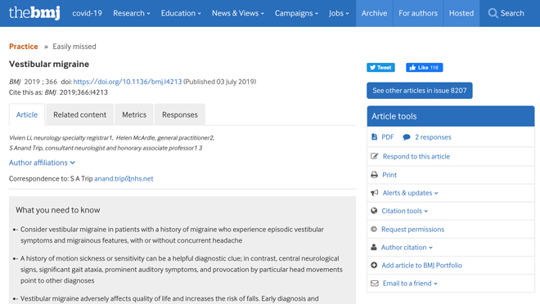Open the Archive page
Screen dimensions: 540x304
click(374, 13)
